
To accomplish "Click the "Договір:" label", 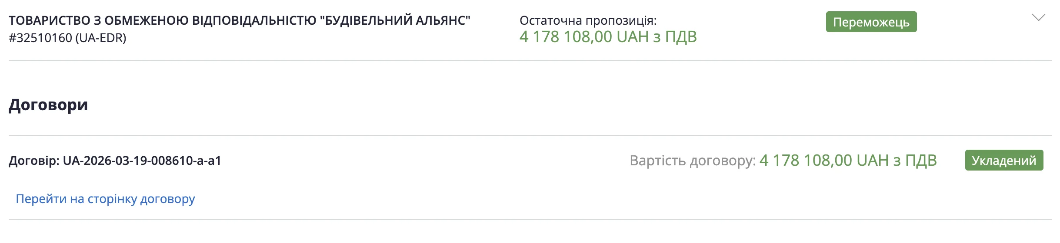I will pos(34,161).
